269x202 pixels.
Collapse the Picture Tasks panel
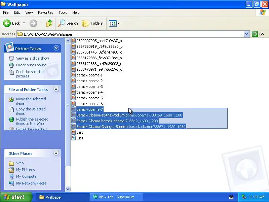tap(56, 48)
